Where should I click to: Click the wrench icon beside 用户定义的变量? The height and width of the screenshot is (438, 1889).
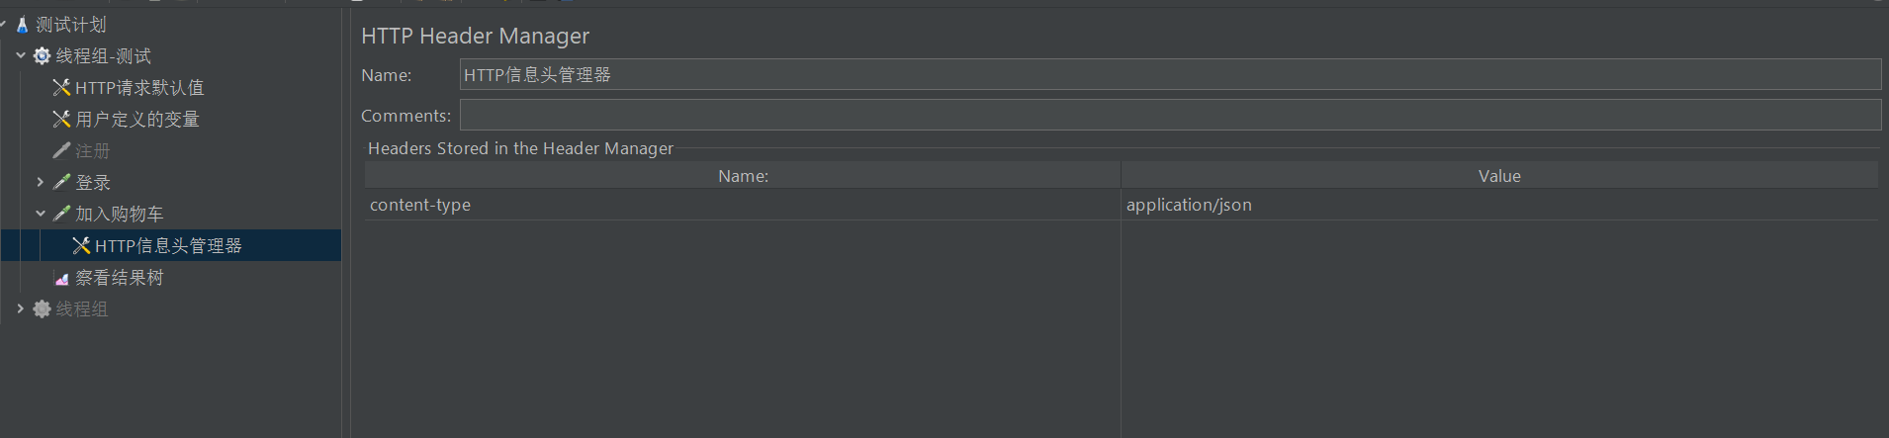[61, 120]
